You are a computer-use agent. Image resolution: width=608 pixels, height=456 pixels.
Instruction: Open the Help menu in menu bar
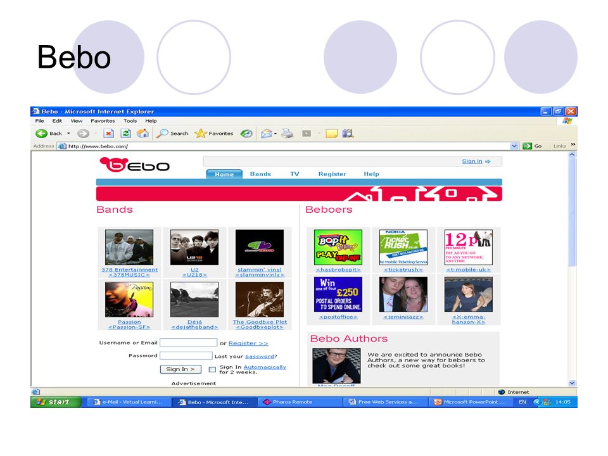point(151,121)
